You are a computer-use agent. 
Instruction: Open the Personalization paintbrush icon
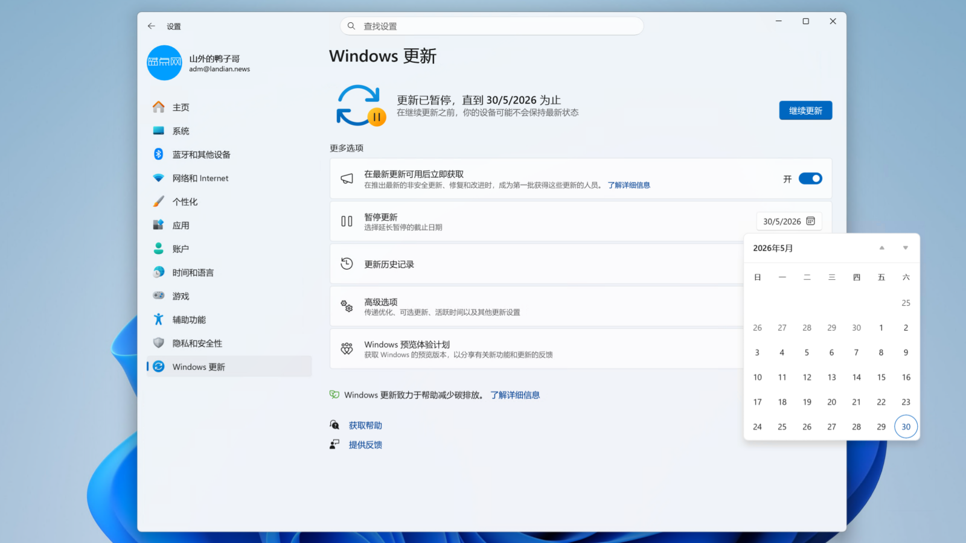point(158,202)
